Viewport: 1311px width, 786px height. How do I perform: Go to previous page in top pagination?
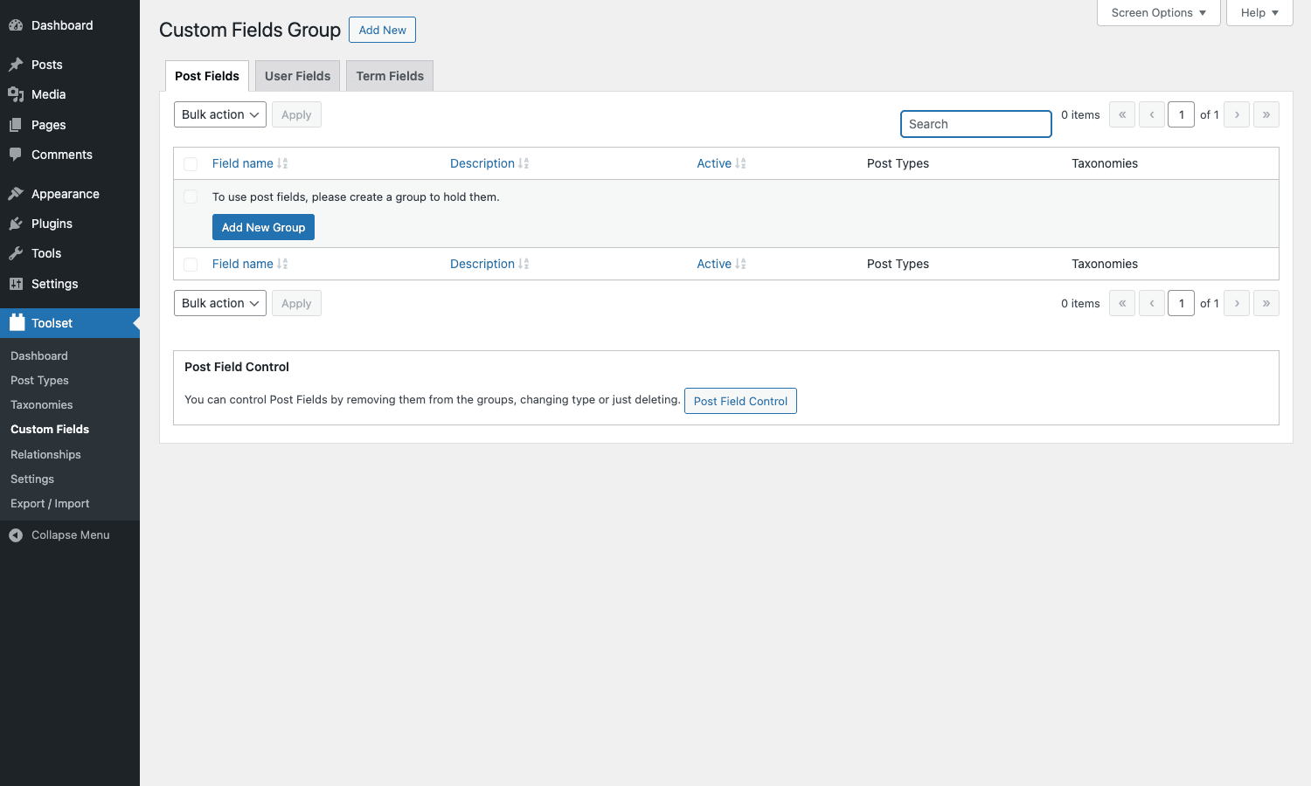[1152, 114]
